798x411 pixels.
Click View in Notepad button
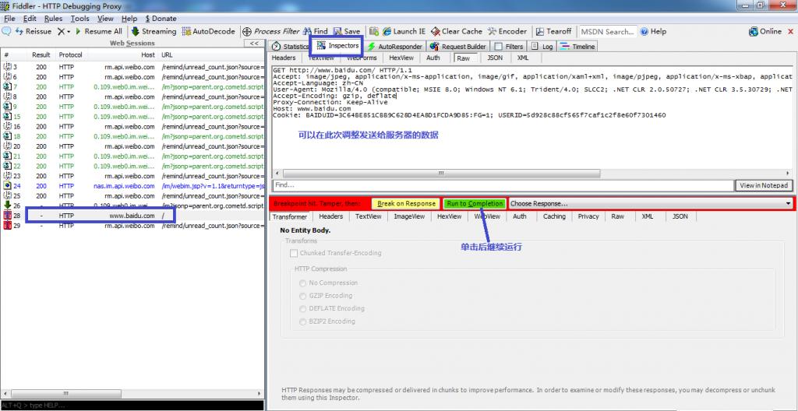point(764,186)
